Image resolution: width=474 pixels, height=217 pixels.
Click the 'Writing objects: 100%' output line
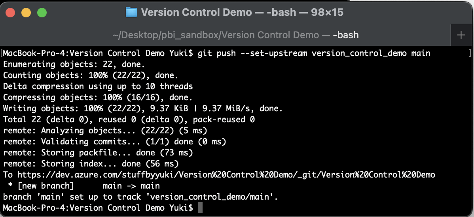click(143, 108)
